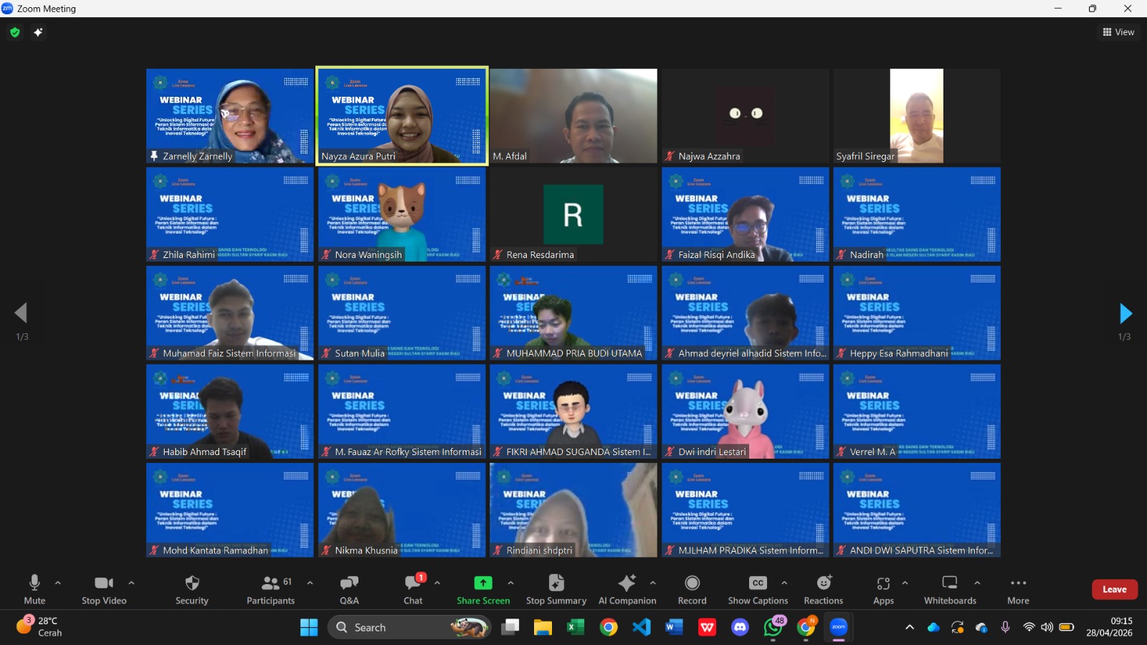The width and height of the screenshot is (1147, 645).
Task: Open Reactions emoji picker
Action: tap(823, 588)
